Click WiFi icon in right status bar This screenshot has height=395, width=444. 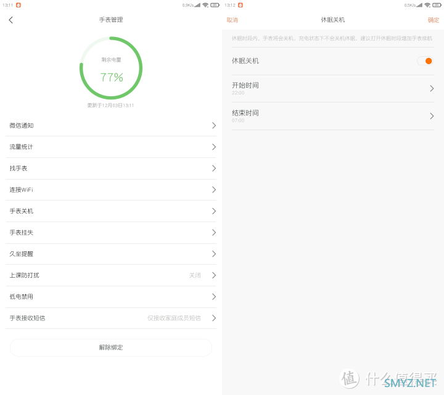pyautogui.click(x=427, y=5)
